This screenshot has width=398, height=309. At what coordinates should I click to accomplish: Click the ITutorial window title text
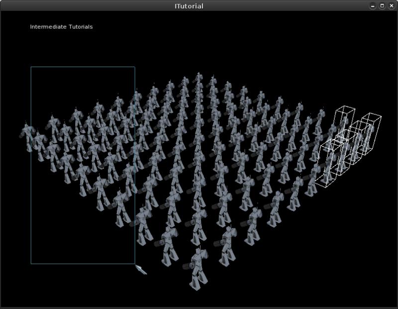point(189,6)
